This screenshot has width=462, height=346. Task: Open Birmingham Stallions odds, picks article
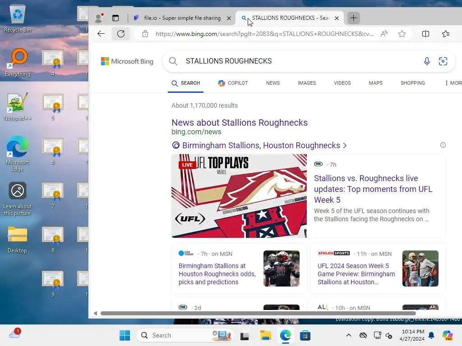[217, 274]
